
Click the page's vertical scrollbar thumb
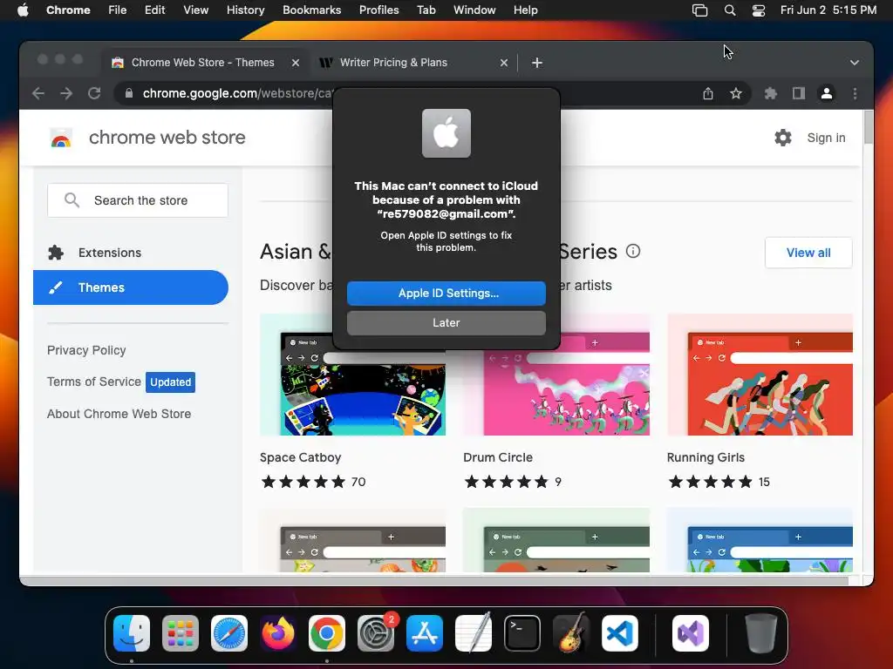(868, 127)
